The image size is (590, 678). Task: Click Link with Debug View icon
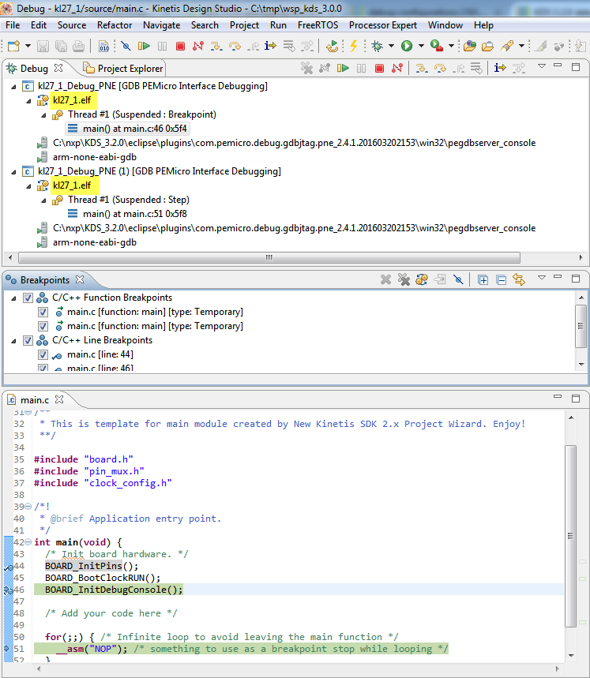(x=519, y=280)
